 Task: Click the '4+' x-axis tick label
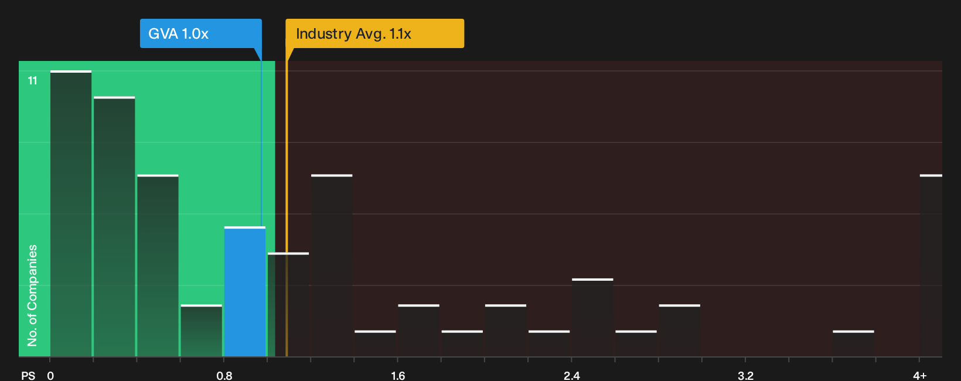[920, 375]
